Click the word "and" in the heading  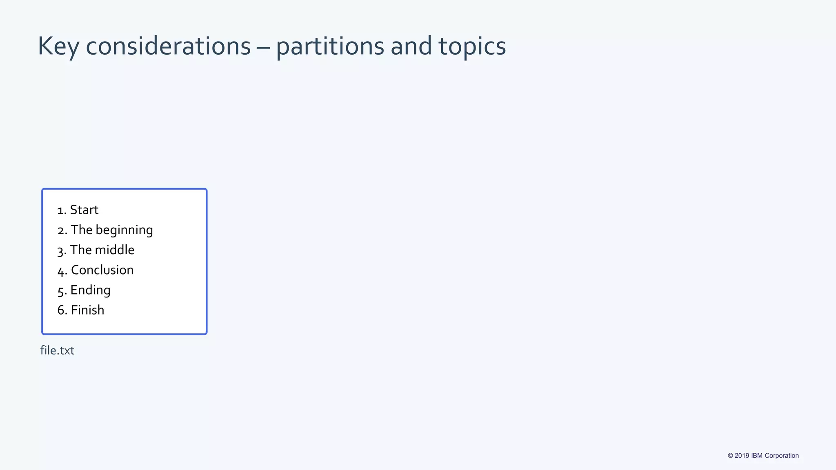[x=411, y=46]
